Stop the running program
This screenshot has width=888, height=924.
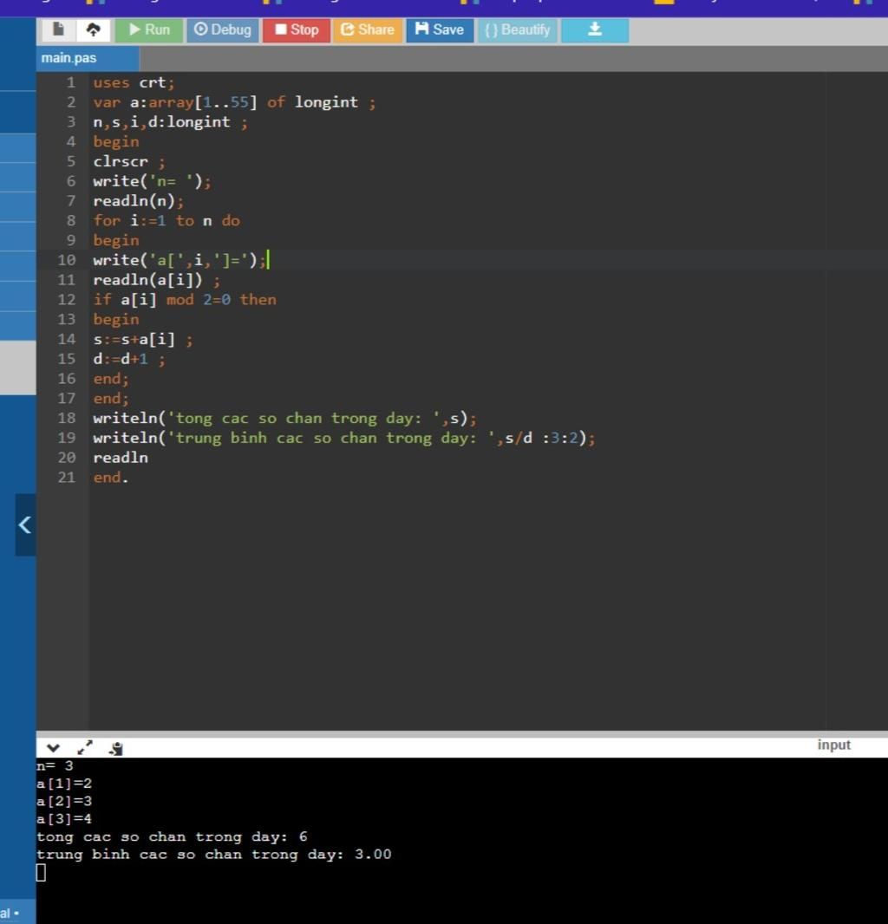click(296, 29)
